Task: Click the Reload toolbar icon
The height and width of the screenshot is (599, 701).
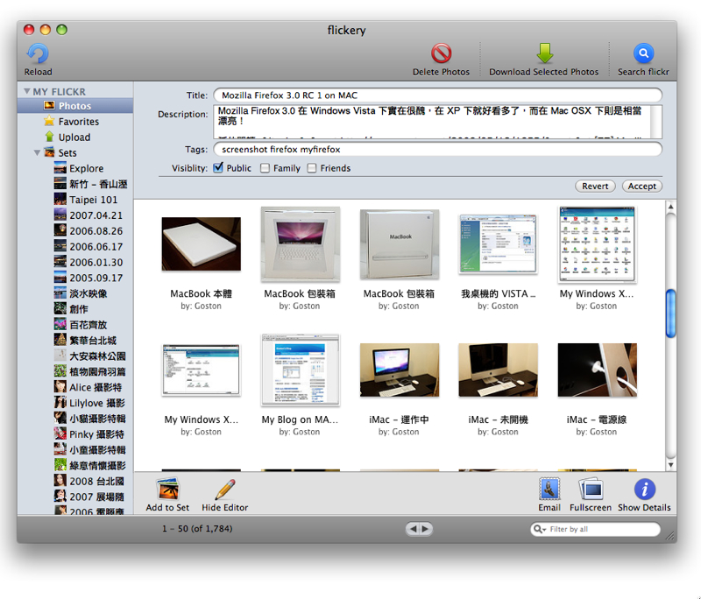Action: pyautogui.click(x=38, y=53)
